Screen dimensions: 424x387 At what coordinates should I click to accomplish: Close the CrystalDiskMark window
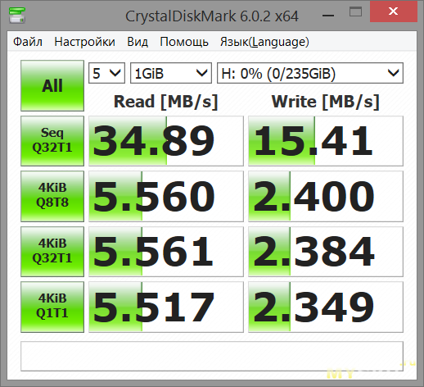[394, 11]
